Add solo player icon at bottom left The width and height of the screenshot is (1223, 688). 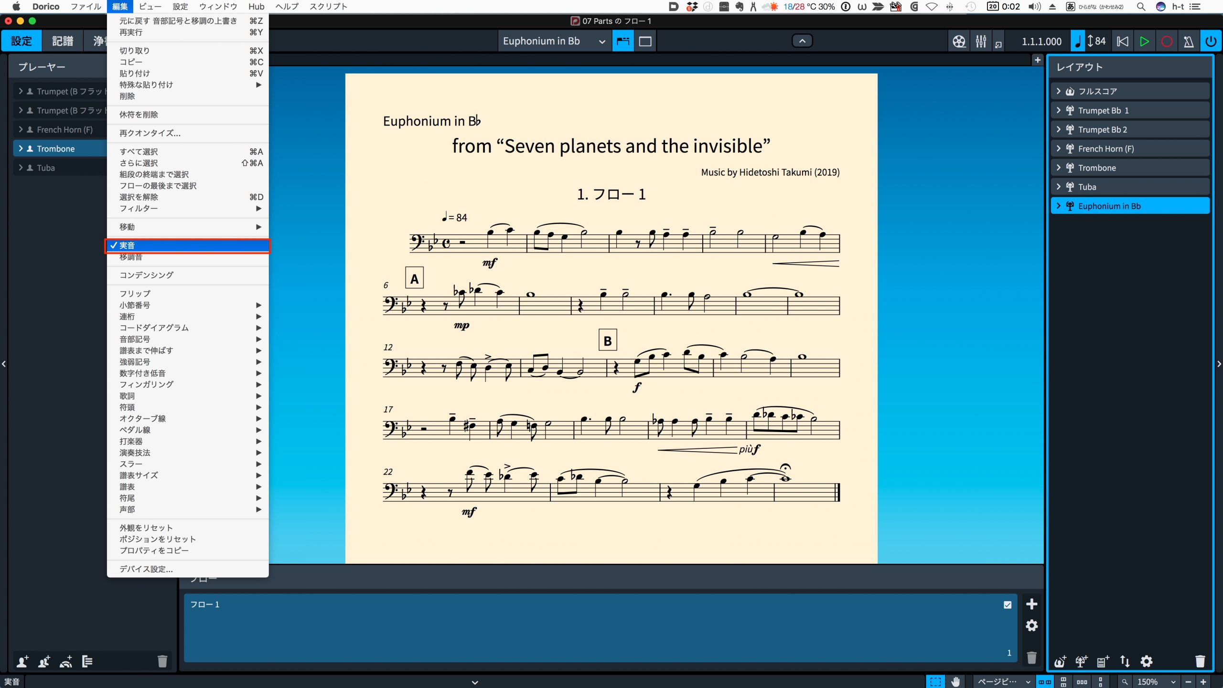[x=22, y=661]
